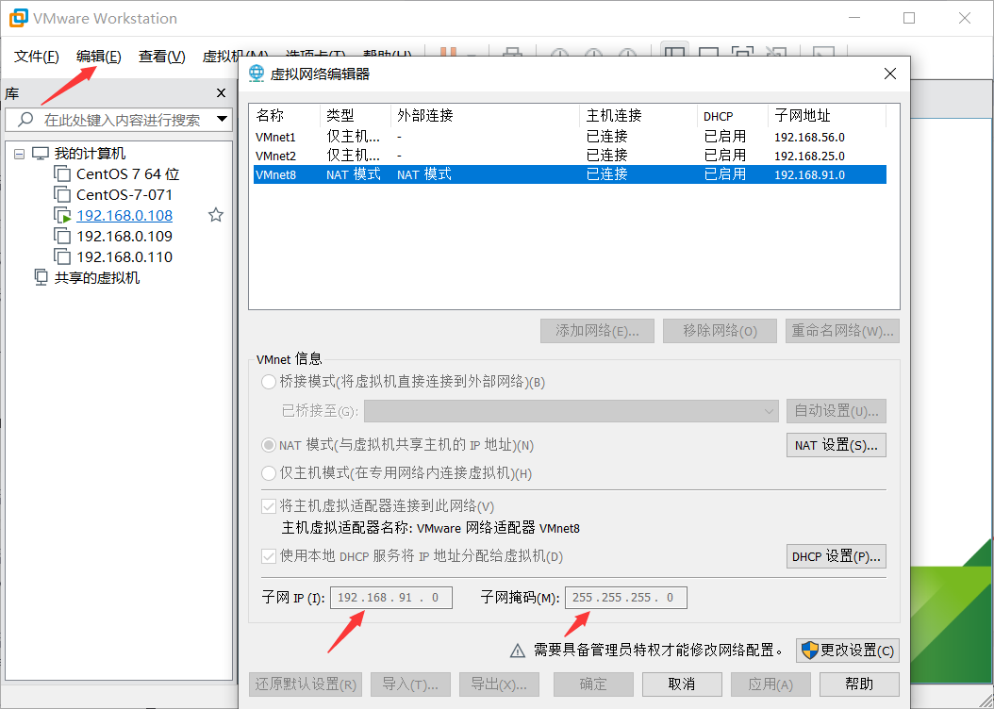Close the 库 library panel
The image size is (994, 709).
pyautogui.click(x=221, y=93)
